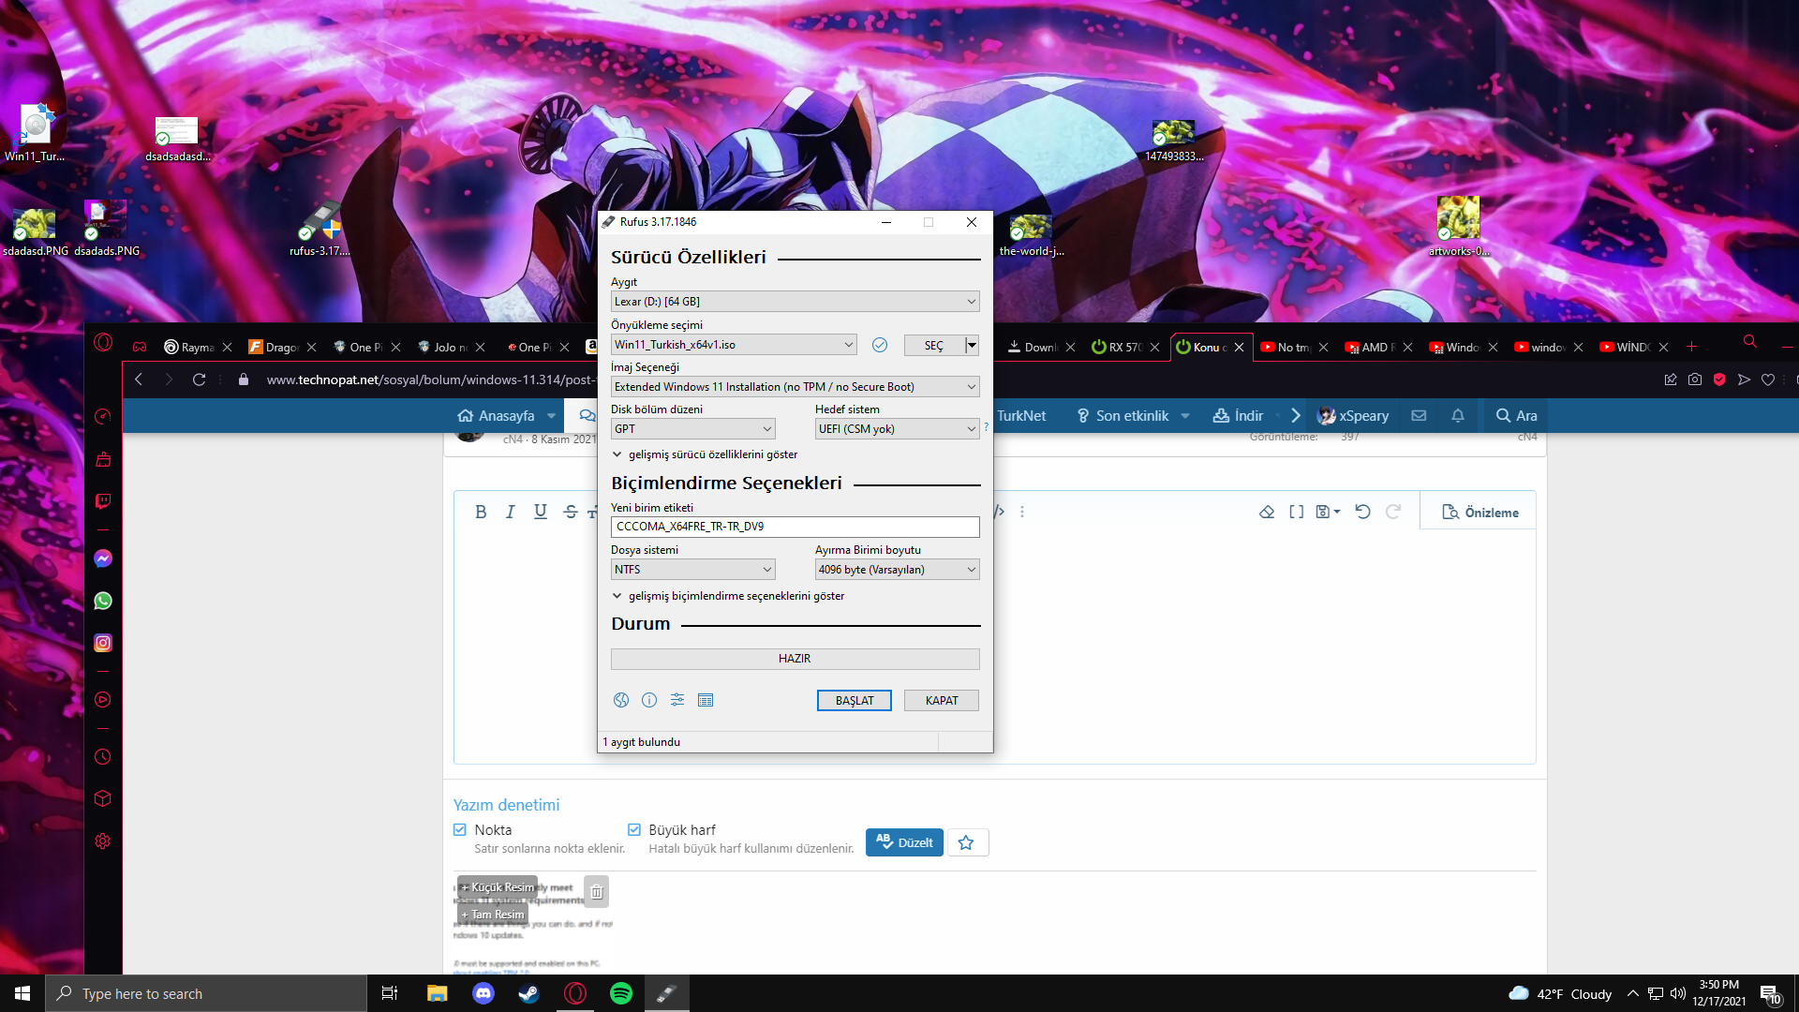The width and height of the screenshot is (1799, 1012).
Task: Click the Bold formatting icon in editor
Action: point(481,512)
